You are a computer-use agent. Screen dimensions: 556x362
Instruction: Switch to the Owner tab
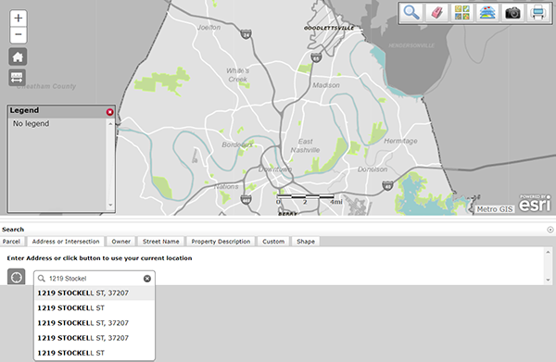coord(120,242)
